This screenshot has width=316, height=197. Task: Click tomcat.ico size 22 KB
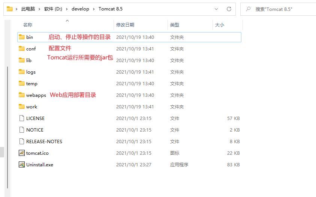click(x=234, y=153)
